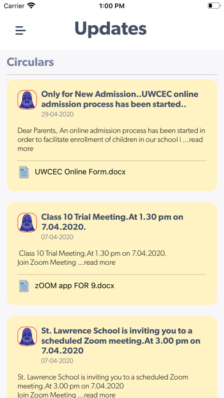Open zOOM app FOR 9 document icon
Screen dimensions: 224x398
tap(24, 286)
